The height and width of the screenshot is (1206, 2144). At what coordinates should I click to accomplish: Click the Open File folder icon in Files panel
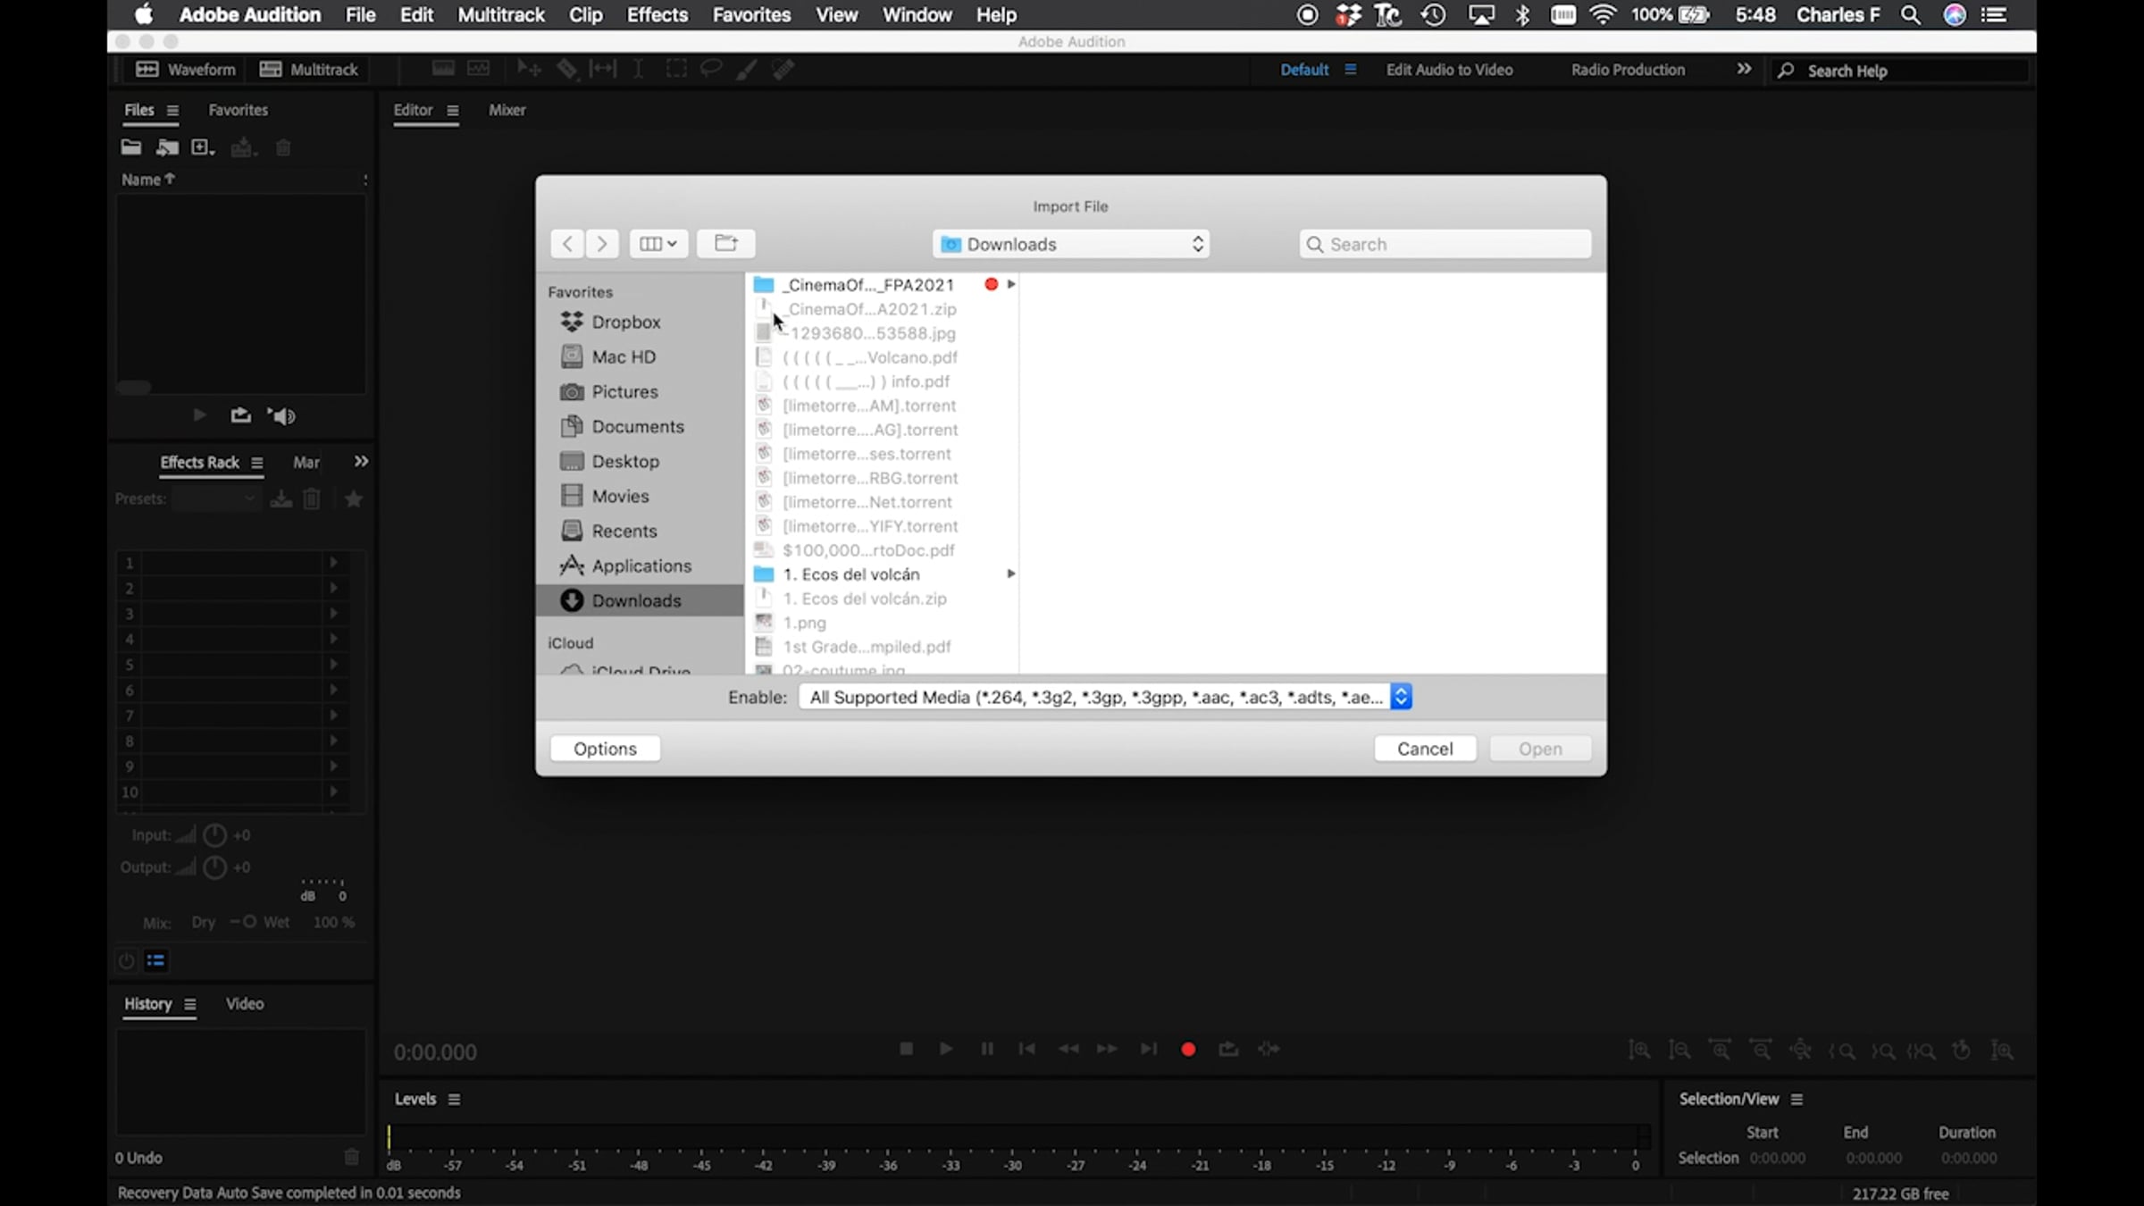131,147
